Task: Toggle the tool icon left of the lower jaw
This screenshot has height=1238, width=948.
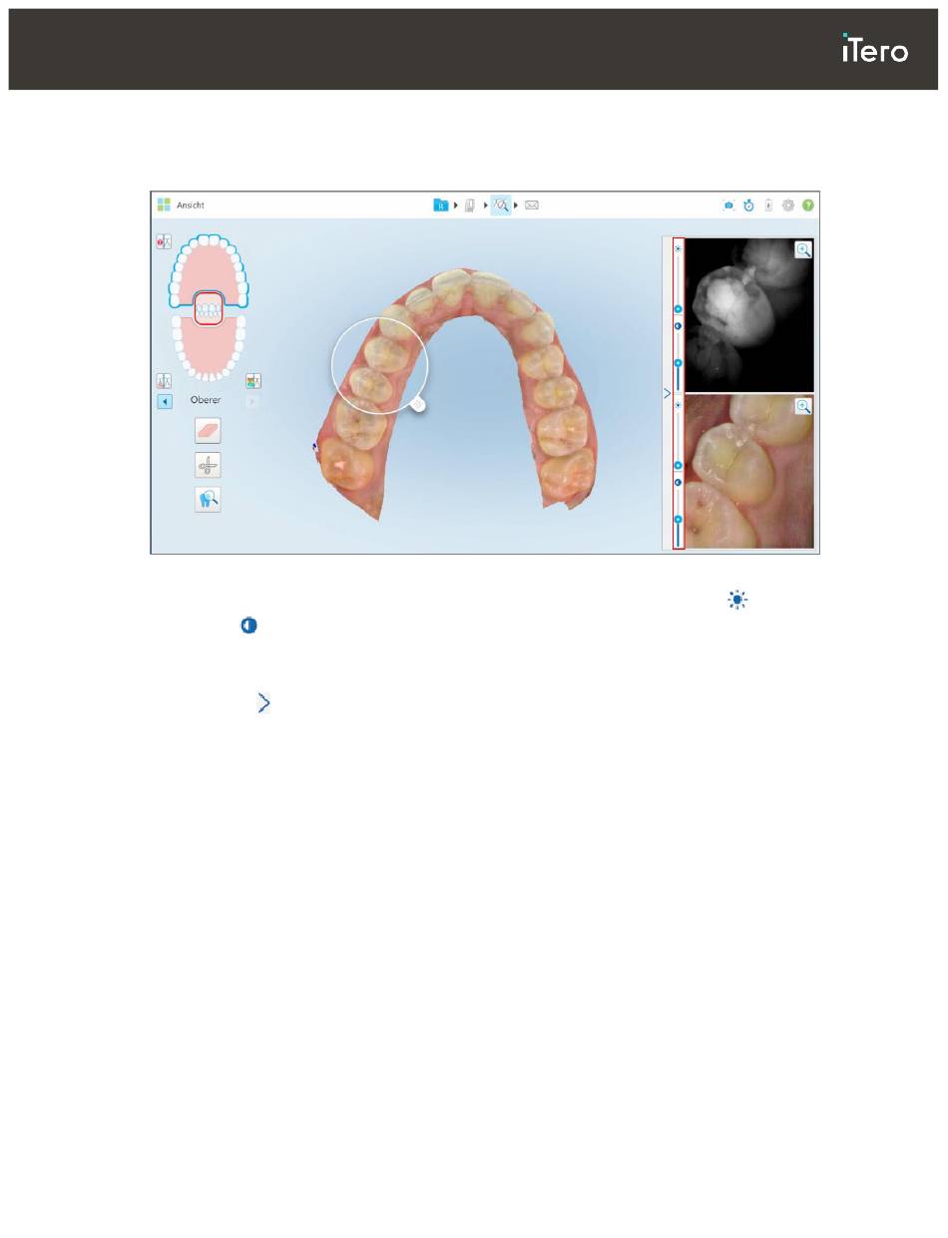Action: (164, 381)
